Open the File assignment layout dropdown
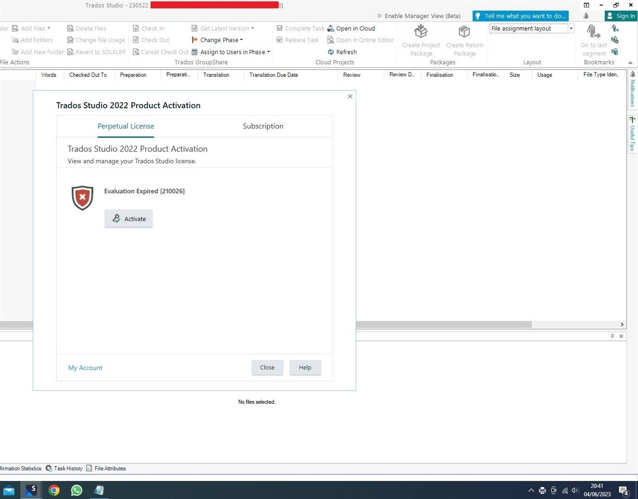638x499 pixels. tap(570, 28)
